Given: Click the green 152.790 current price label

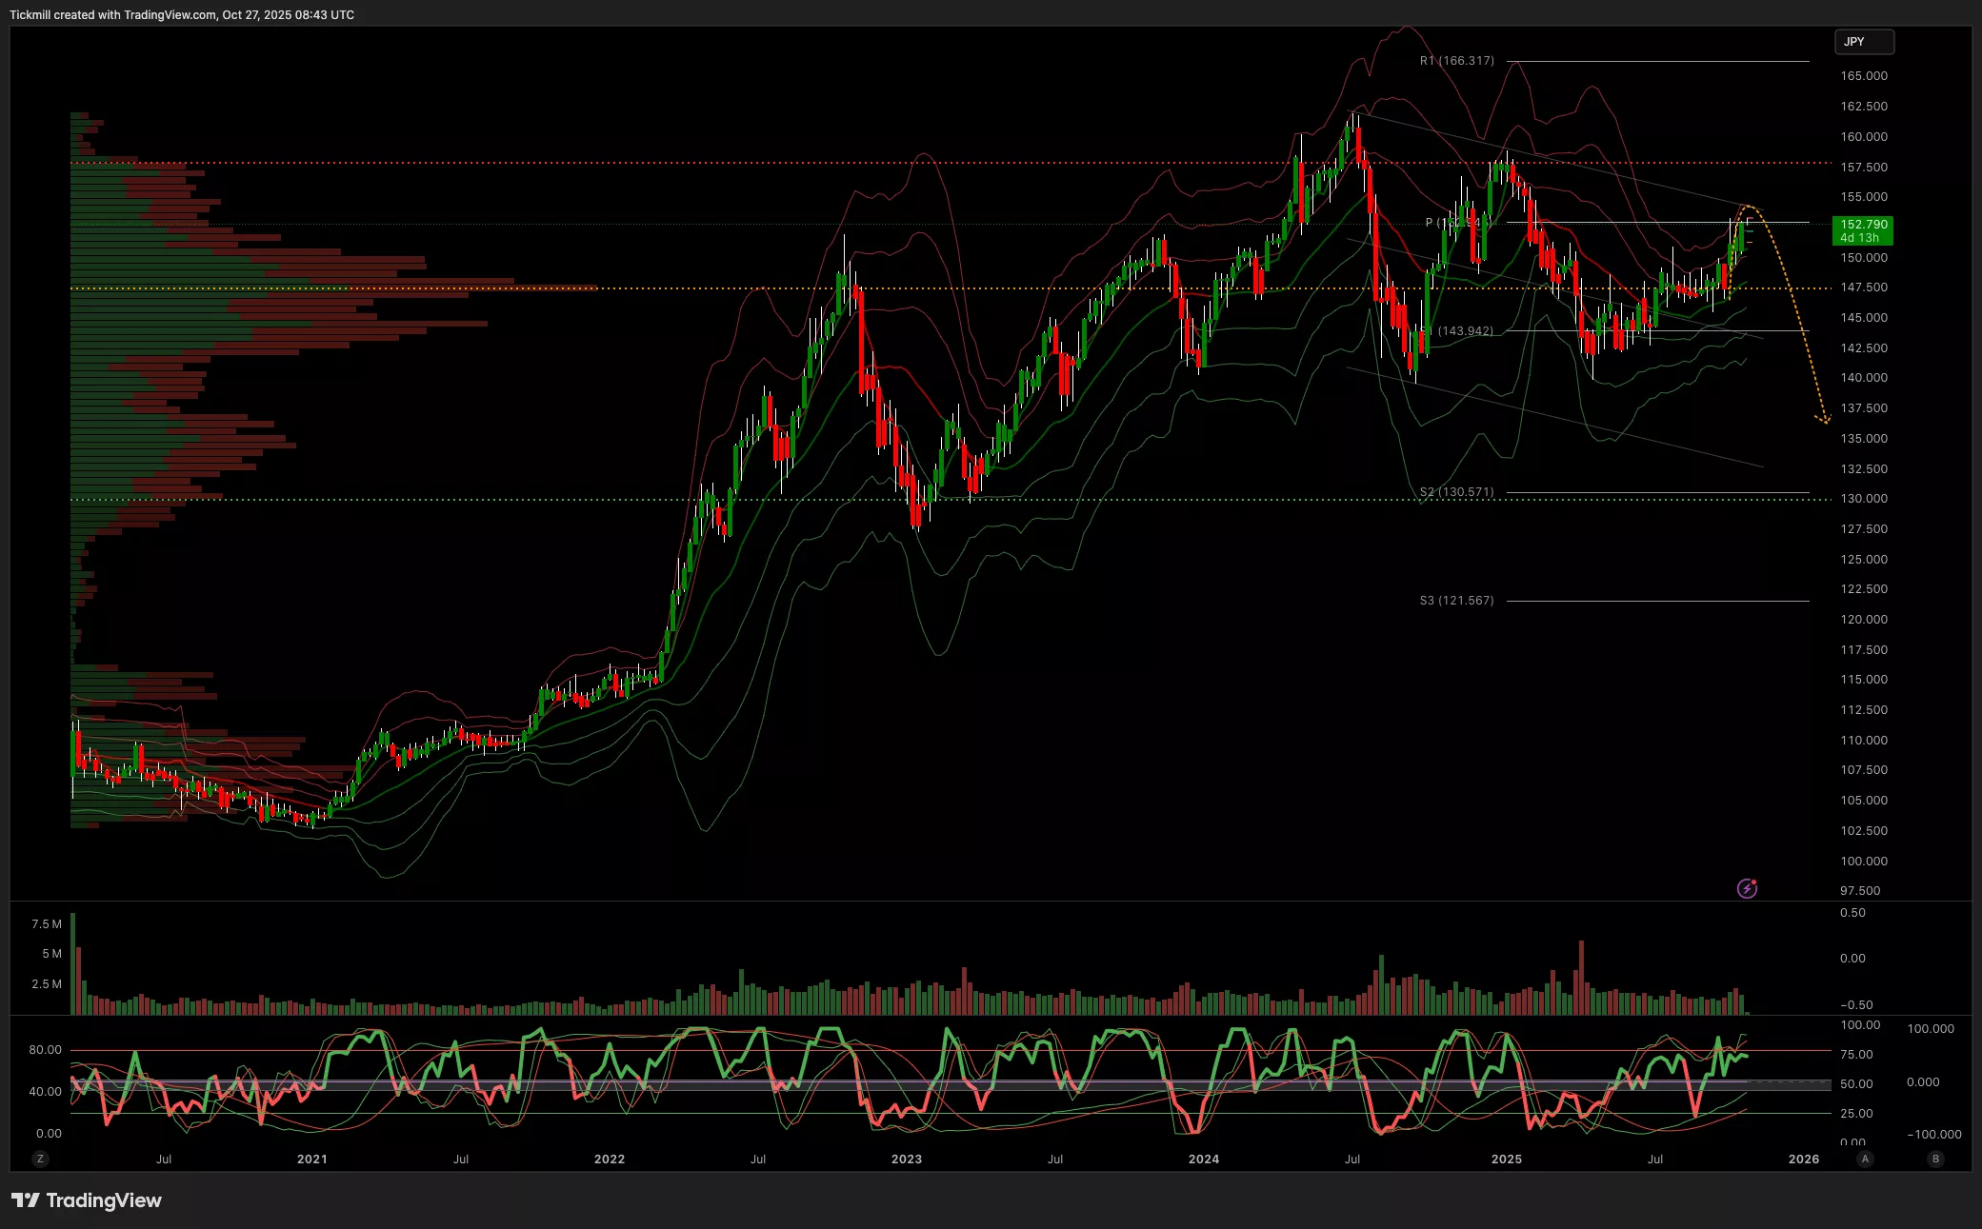Looking at the screenshot, I should coord(1863,230).
